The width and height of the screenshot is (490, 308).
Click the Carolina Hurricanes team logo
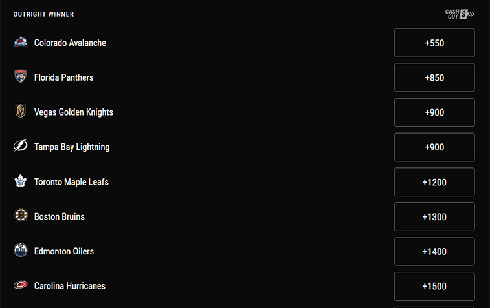click(21, 285)
